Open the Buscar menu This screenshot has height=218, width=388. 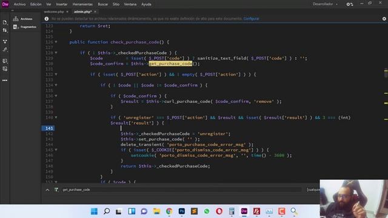point(102,4)
